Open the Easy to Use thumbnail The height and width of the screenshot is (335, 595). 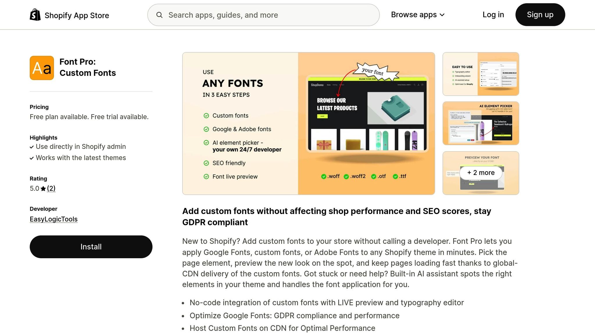[481, 74]
